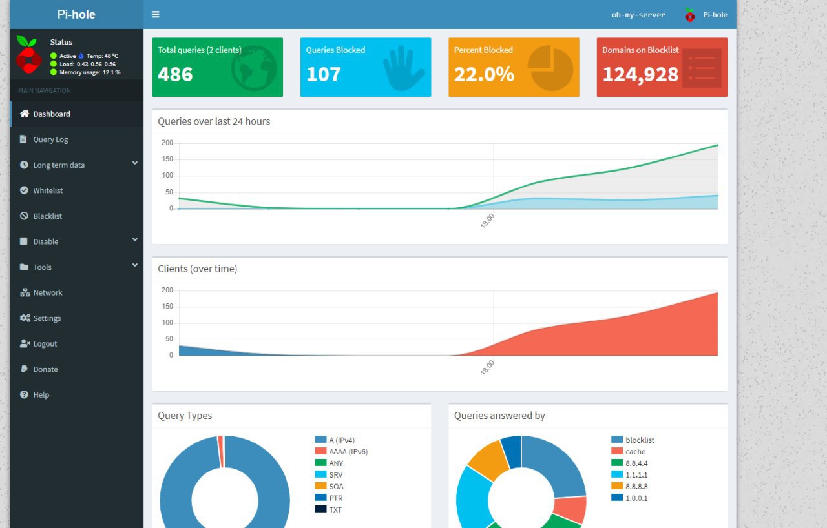
Task: Click the Donate PayPal icon
Action: (24, 369)
